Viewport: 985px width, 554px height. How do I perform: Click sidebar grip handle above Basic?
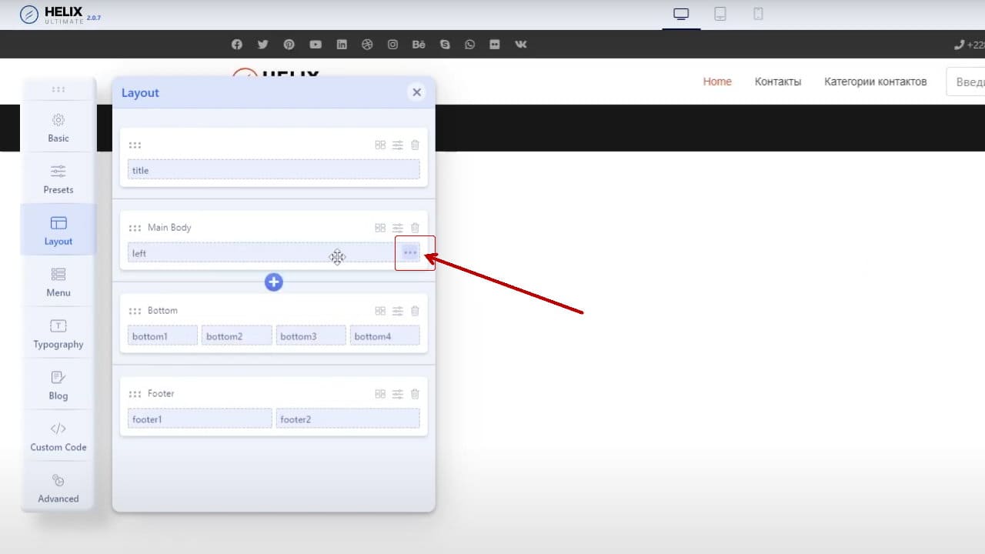point(58,89)
